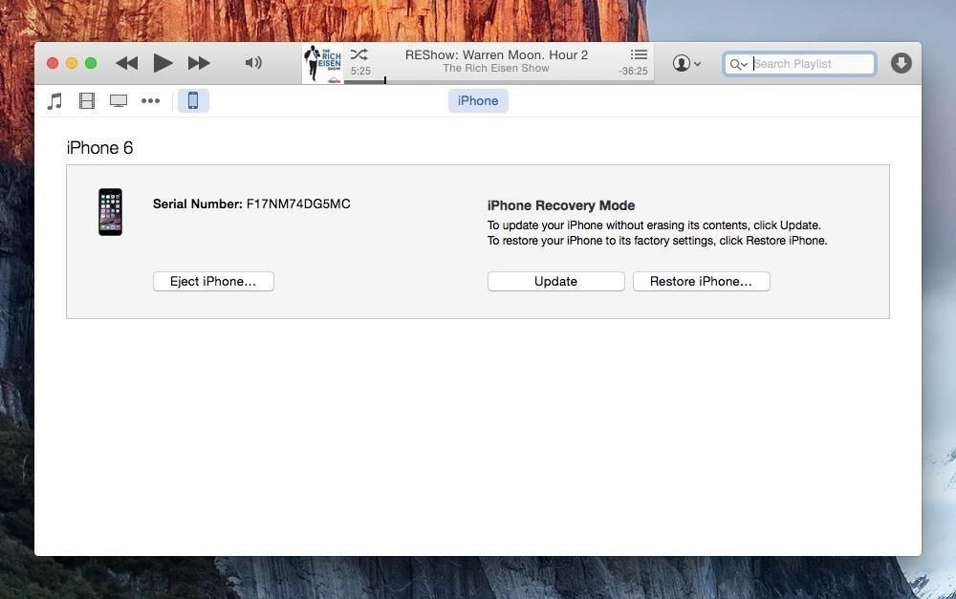Open the More media types ellipsis icon
The image size is (956, 599).
[x=150, y=100]
